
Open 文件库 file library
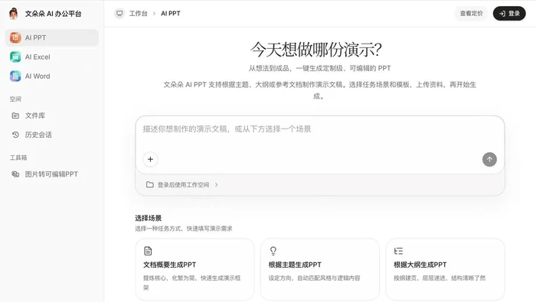tap(52, 115)
